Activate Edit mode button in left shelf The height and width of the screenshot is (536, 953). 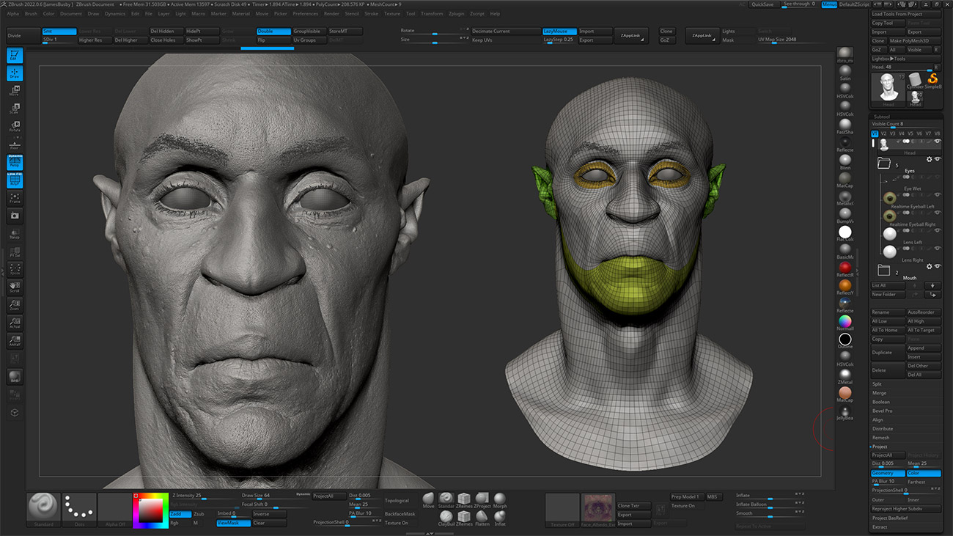click(15, 55)
